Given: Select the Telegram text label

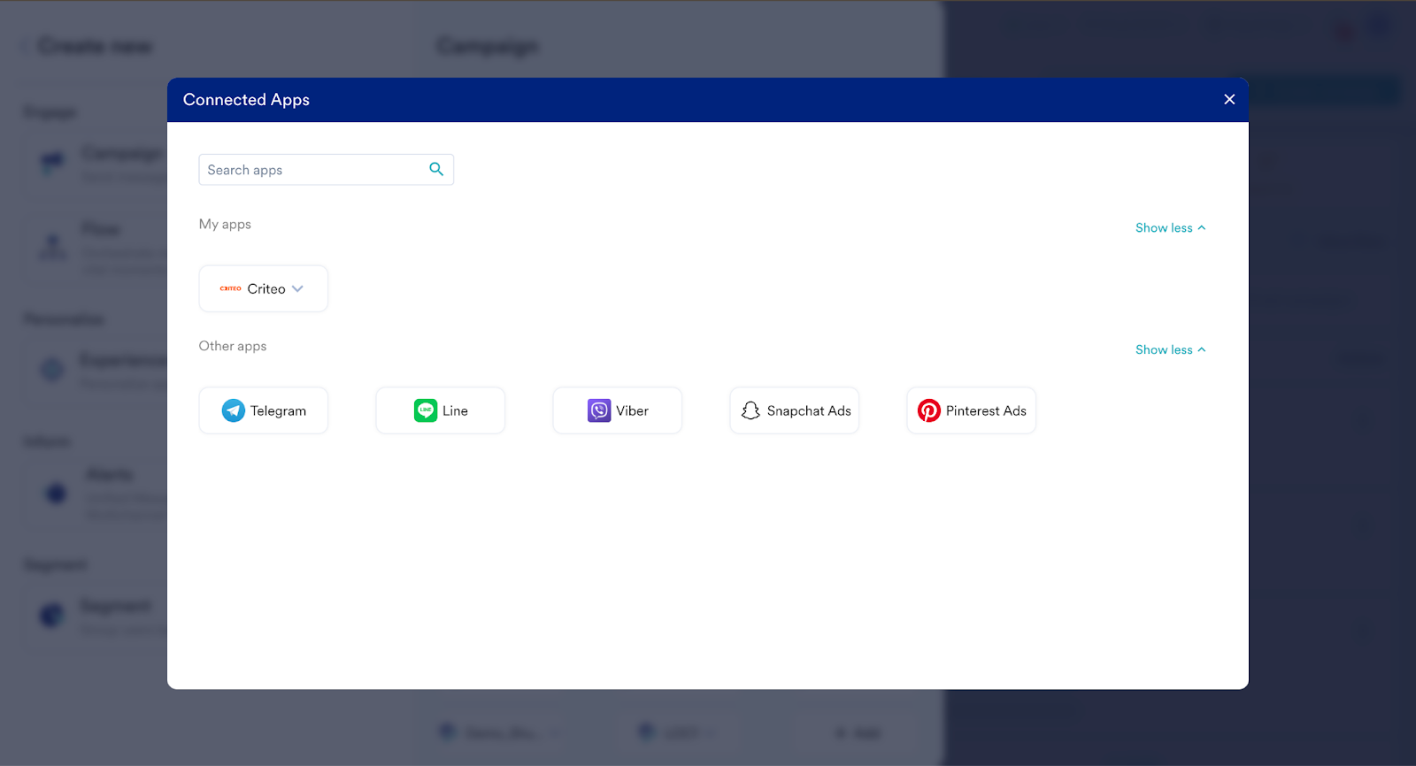Looking at the screenshot, I should coord(278,411).
